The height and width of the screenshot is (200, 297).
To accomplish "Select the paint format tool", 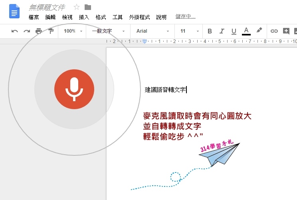I will pyautogui.click(x=51, y=31).
